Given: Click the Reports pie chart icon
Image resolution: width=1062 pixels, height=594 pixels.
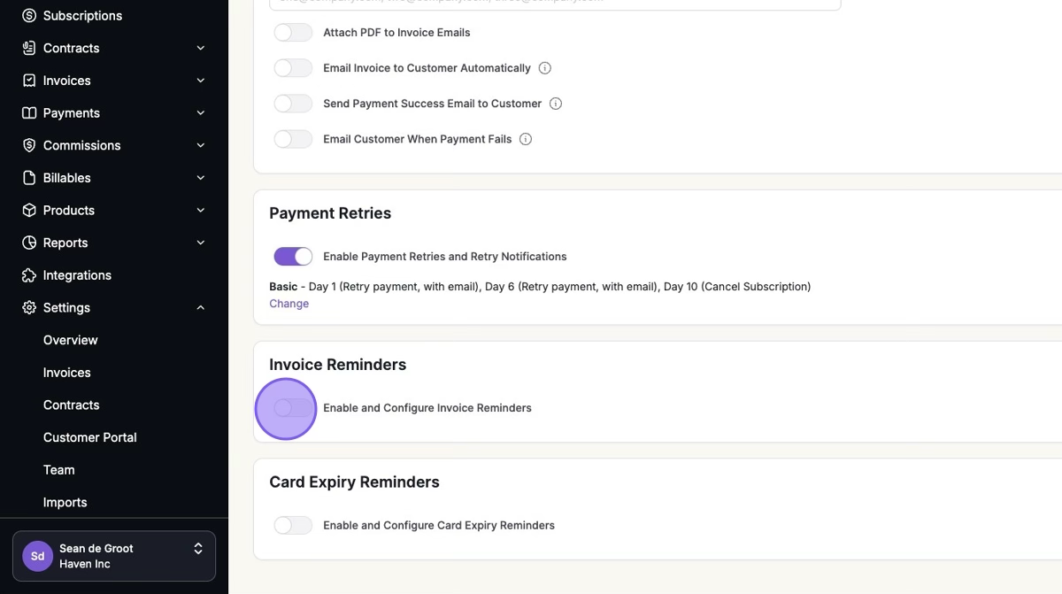Looking at the screenshot, I should (x=29, y=243).
